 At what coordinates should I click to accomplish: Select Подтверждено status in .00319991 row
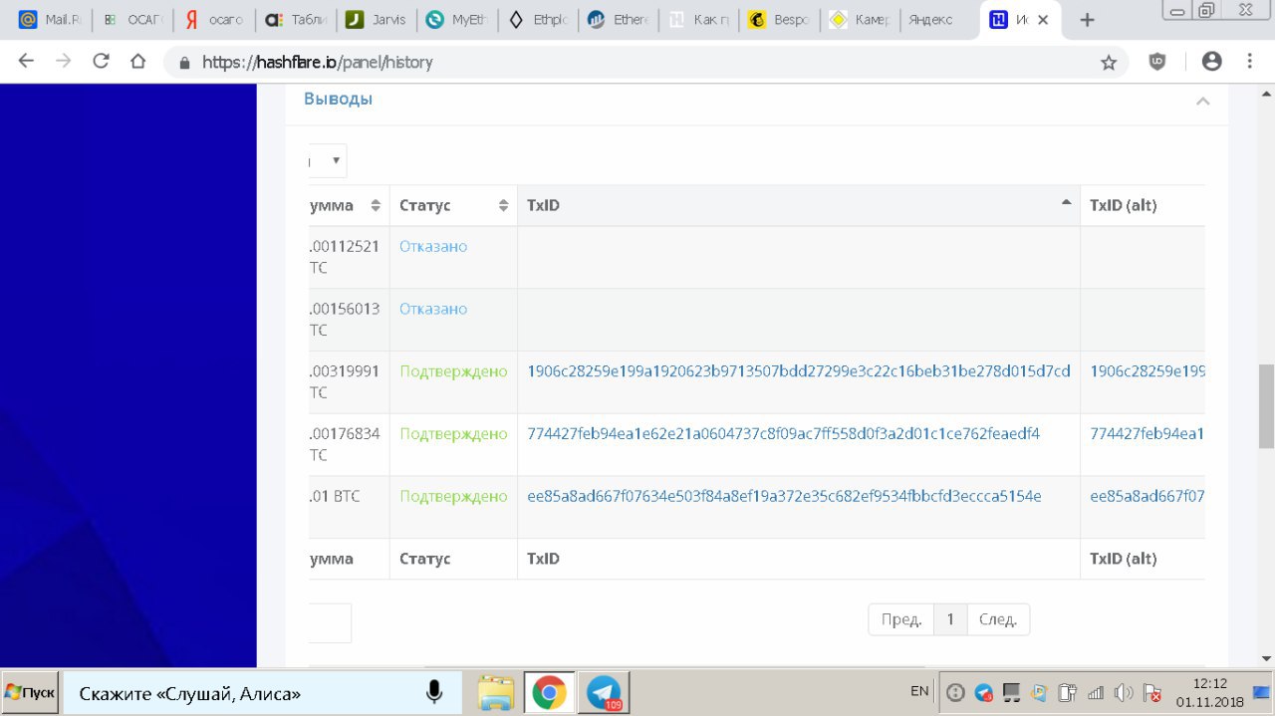point(454,371)
